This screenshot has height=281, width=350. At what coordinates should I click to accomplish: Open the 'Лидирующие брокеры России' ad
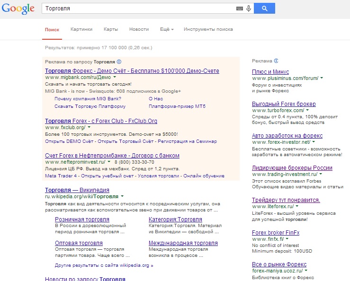pyautogui.click(x=292, y=168)
